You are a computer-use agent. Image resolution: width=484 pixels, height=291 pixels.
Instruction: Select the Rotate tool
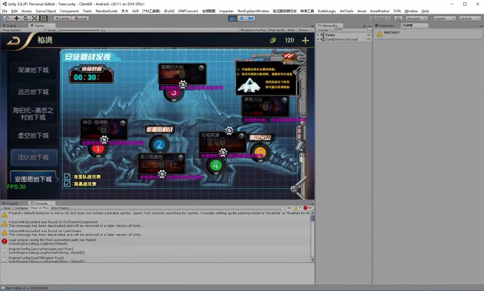point(25,18)
